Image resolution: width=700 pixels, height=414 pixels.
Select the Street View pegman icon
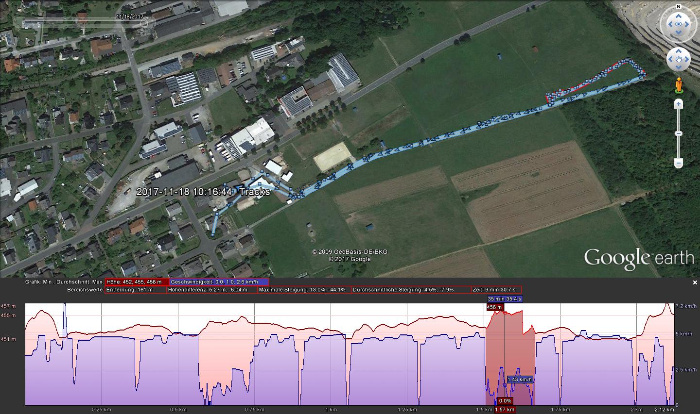point(678,86)
